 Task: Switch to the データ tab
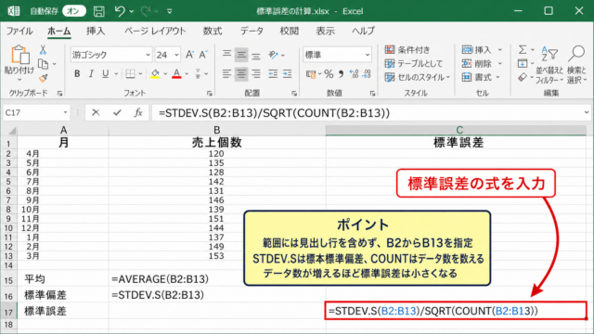point(252,31)
